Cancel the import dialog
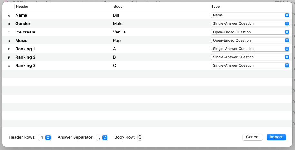Image resolution: width=295 pixels, height=150 pixels. (252, 137)
